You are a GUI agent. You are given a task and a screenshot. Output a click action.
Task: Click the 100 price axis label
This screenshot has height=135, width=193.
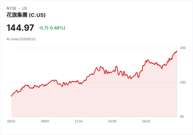click(183, 82)
